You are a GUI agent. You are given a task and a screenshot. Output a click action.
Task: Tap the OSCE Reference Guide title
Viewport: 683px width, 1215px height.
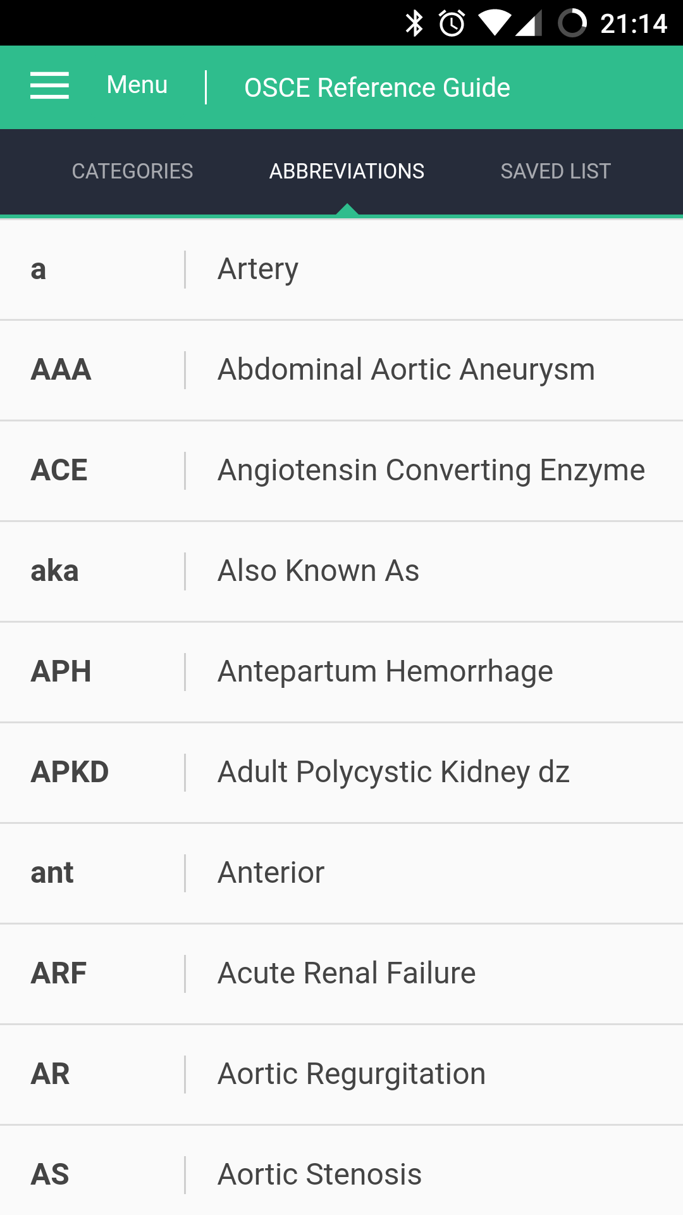[377, 87]
